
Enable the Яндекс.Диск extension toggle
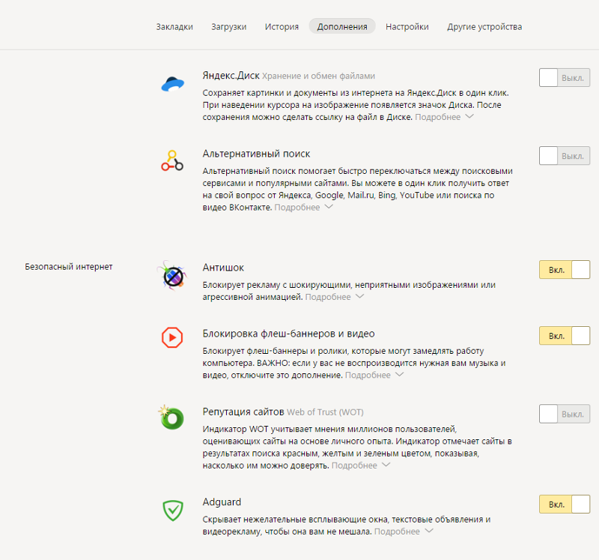click(565, 78)
